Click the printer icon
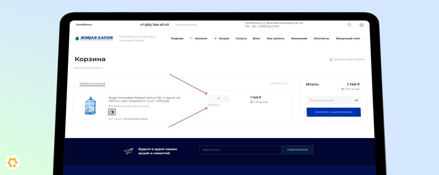This screenshot has height=175, width=439. (331, 60)
